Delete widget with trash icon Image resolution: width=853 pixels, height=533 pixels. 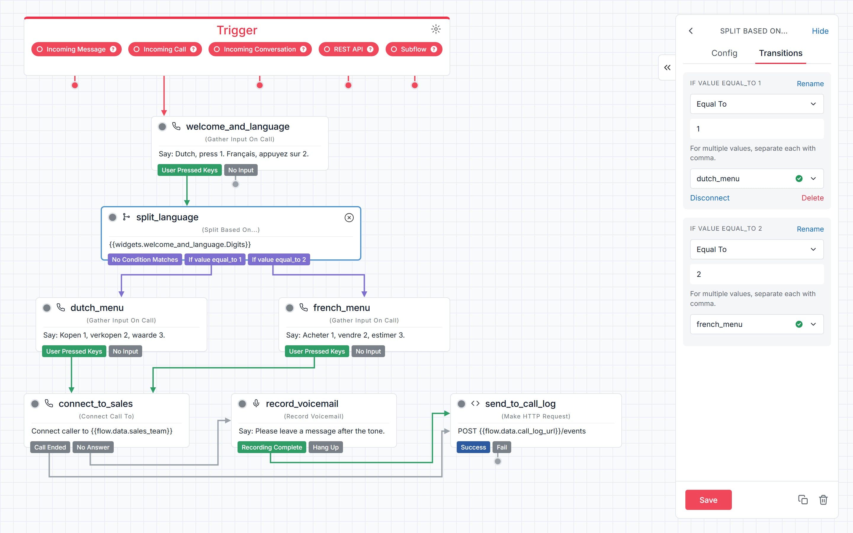coord(823,500)
